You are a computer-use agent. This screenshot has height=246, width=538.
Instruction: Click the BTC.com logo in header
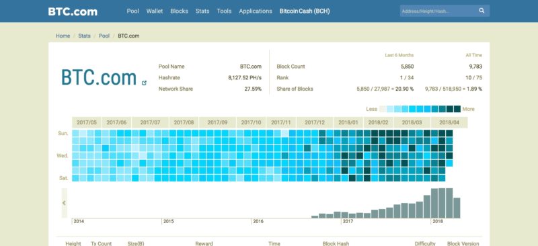point(73,11)
